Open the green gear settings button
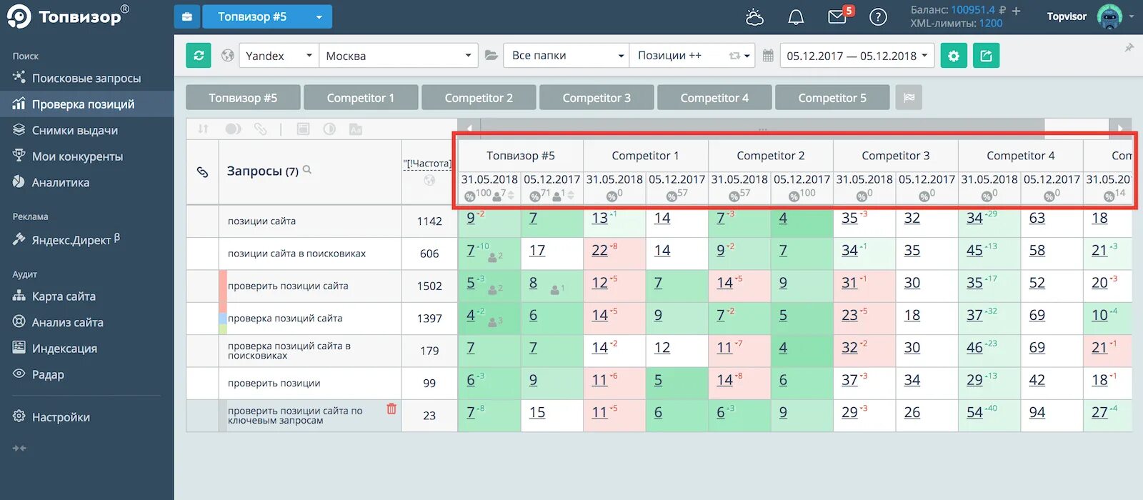The image size is (1143, 500). [954, 55]
